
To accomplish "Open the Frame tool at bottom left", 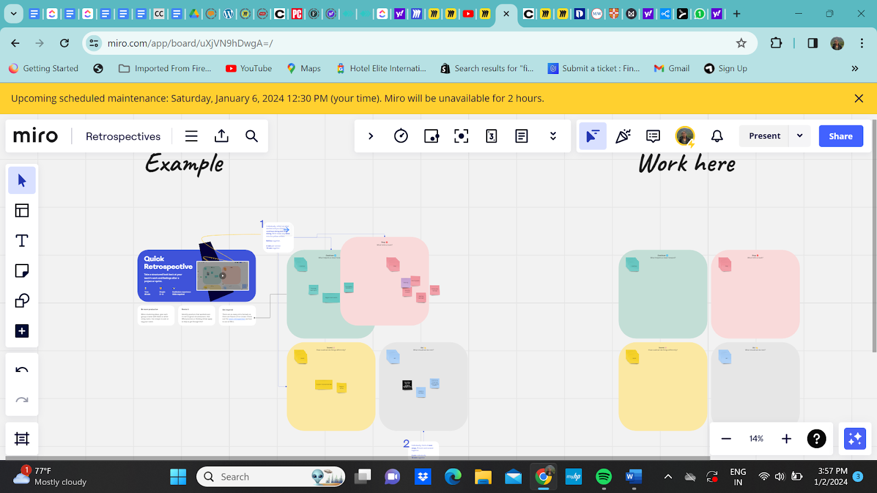I will (22, 439).
